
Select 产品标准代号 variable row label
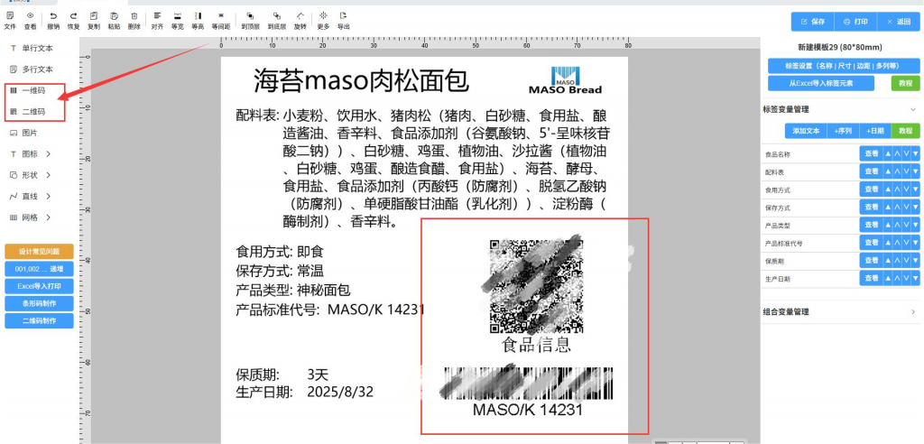(784, 243)
